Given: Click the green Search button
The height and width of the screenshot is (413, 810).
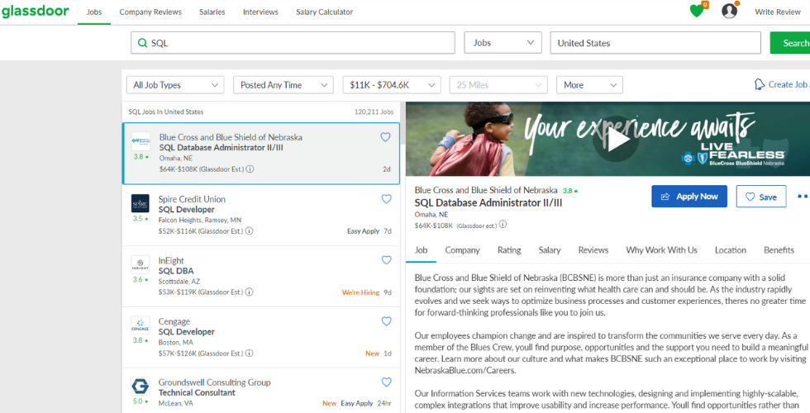Looking at the screenshot, I should [x=790, y=43].
